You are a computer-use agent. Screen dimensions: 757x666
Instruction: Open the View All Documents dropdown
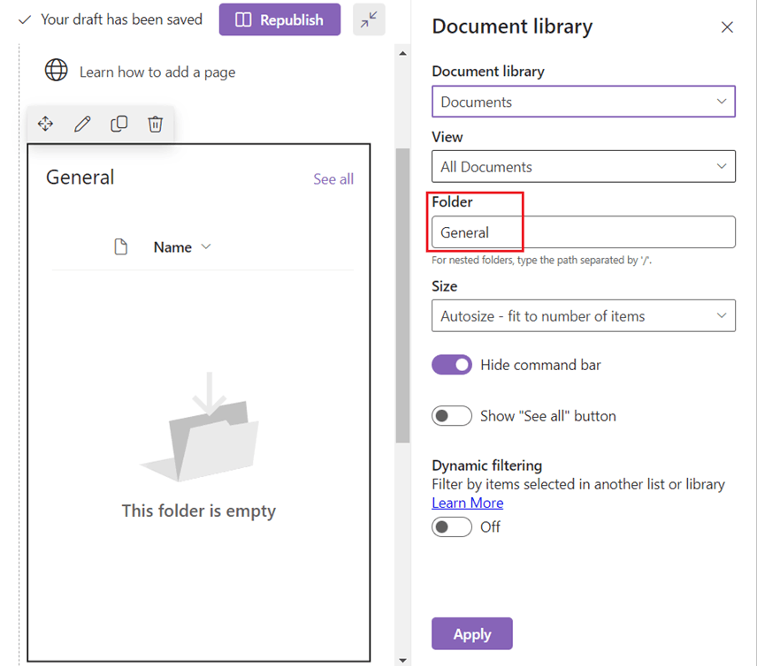[x=583, y=166]
